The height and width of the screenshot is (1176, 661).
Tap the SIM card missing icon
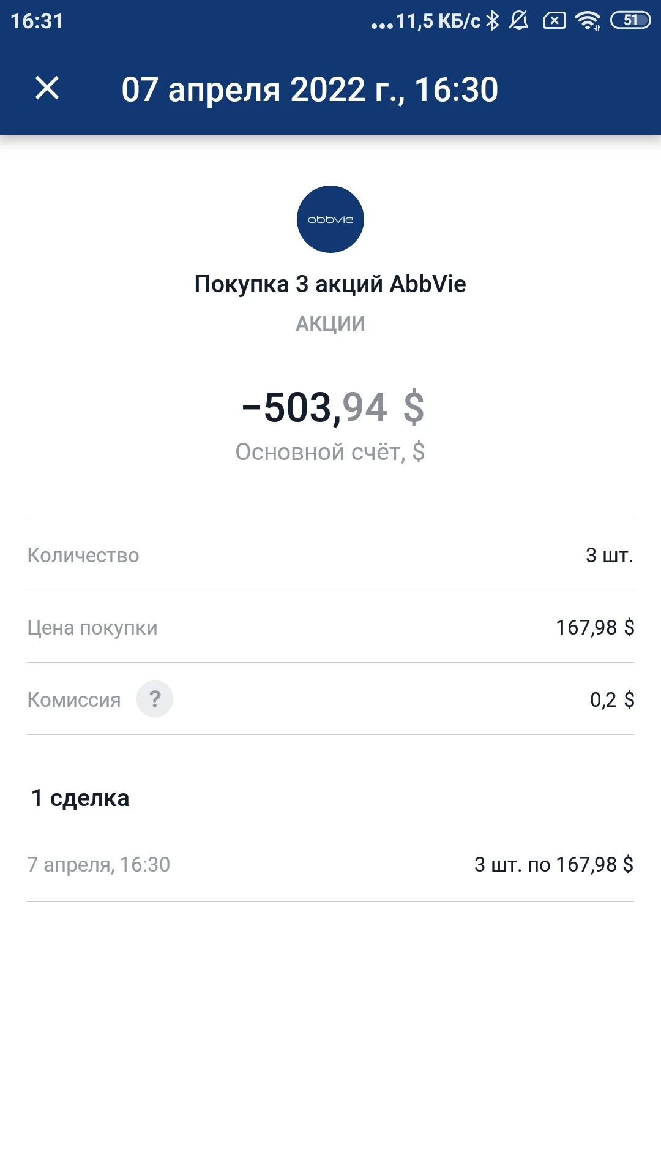pyautogui.click(x=555, y=21)
